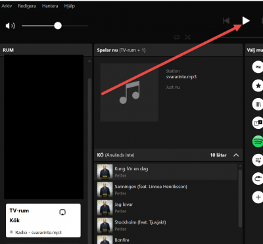Open the Spotify music source
Viewport: 263px width, 244px height.
coord(258,141)
